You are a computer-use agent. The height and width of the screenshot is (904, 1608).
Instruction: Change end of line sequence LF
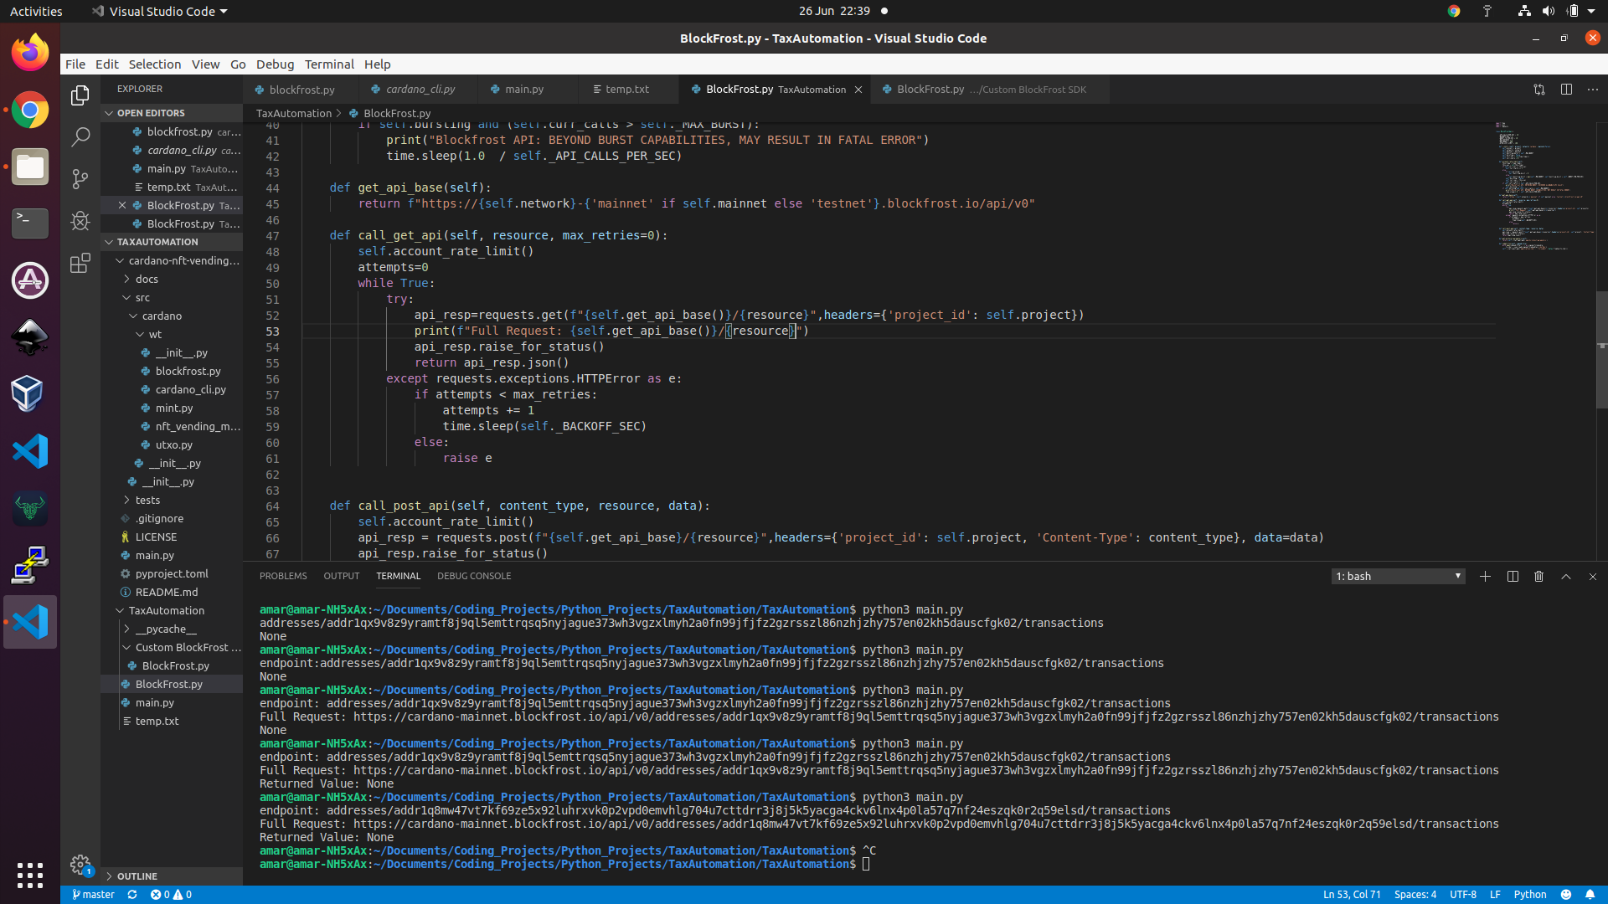[x=1495, y=895]
